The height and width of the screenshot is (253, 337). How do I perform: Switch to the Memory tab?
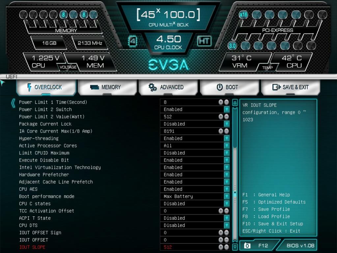tap(107, 87)
